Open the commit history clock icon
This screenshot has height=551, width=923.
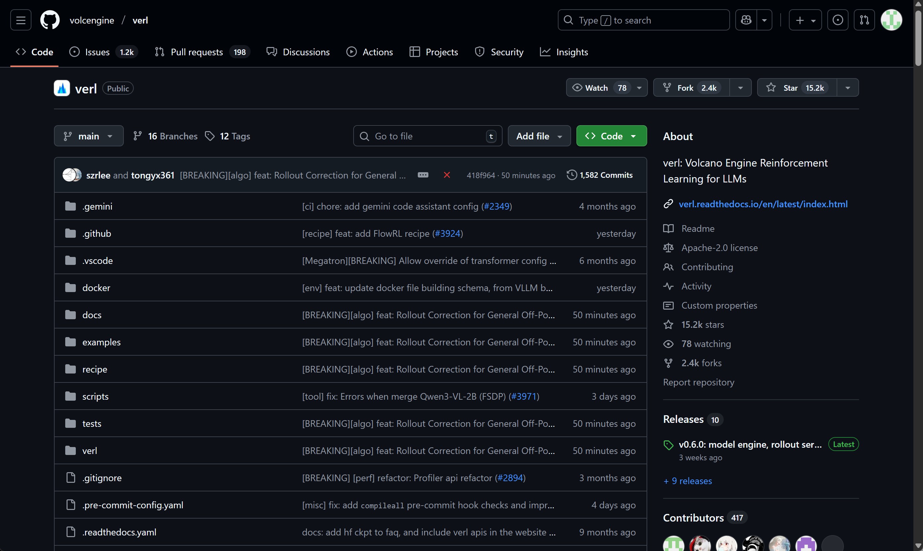pos(571,175)
